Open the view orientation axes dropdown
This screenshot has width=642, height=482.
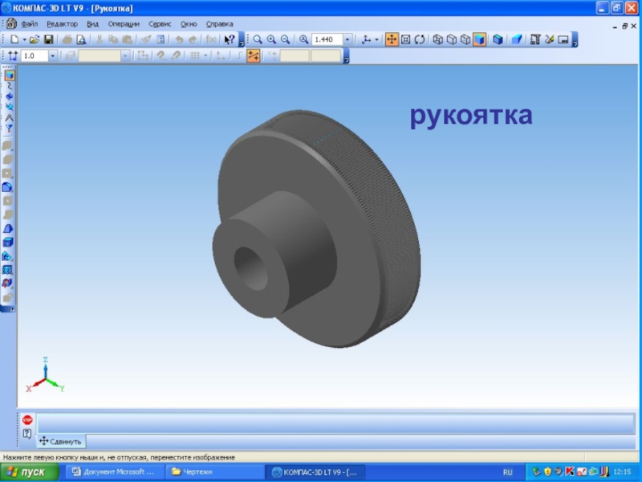tap(369, 39)
